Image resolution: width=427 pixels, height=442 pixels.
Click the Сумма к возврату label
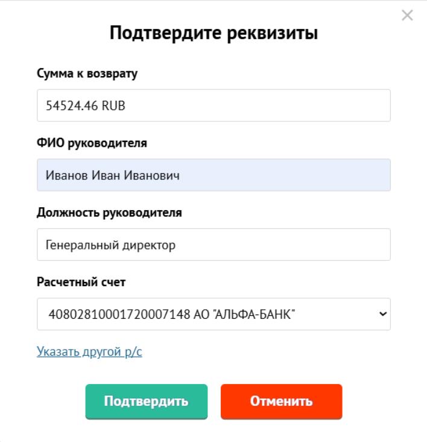(87, 74)
